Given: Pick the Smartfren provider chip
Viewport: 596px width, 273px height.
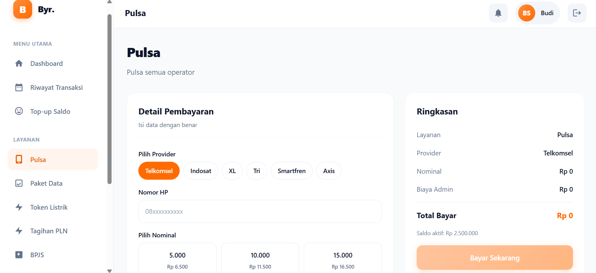Looking at the screenshot, I should click(292, 171).
